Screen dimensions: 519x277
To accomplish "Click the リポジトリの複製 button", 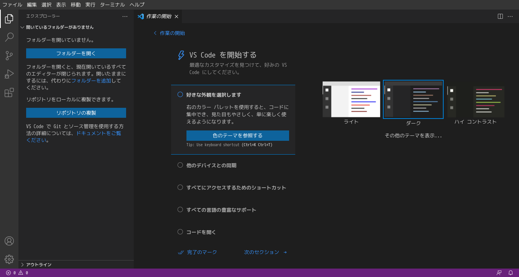I will 76,113.
